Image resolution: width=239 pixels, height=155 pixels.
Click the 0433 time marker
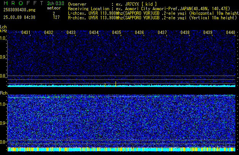[x=71, y=33]
